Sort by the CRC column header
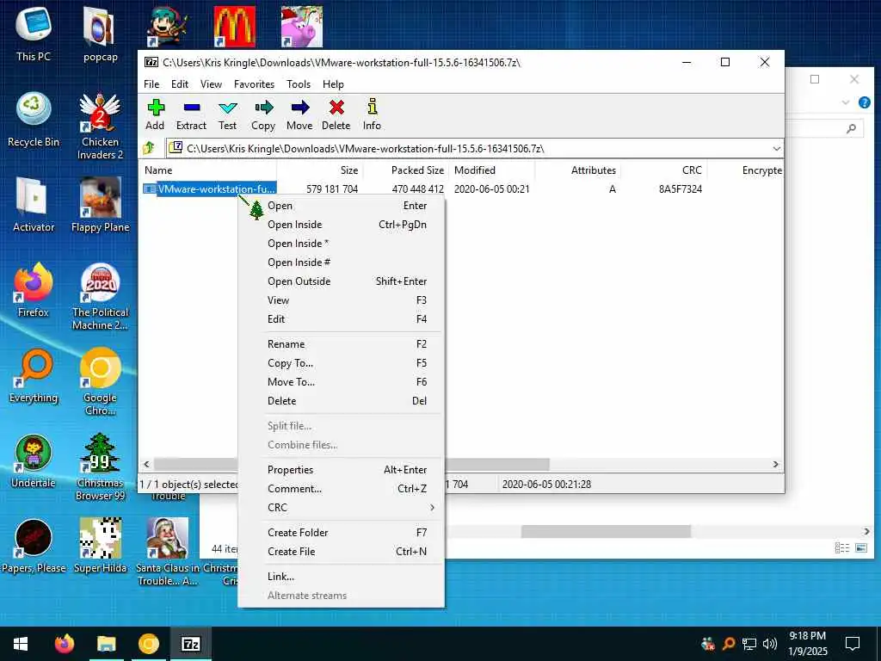The width and height of the screenshot is (881, 661). [663, 170]
